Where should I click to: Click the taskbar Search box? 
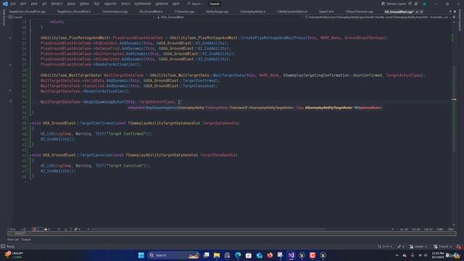tap(173, 255)
